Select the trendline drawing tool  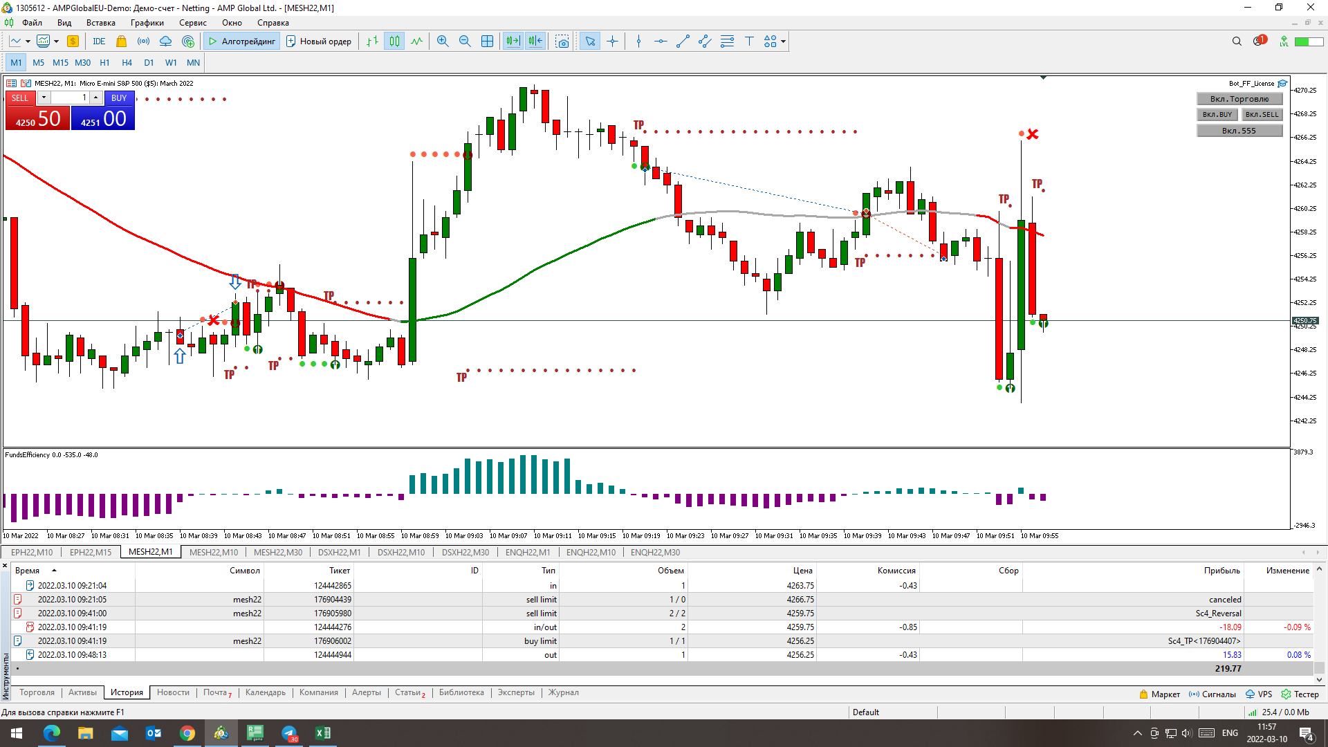pyautogui.click(x=683, y=41)
